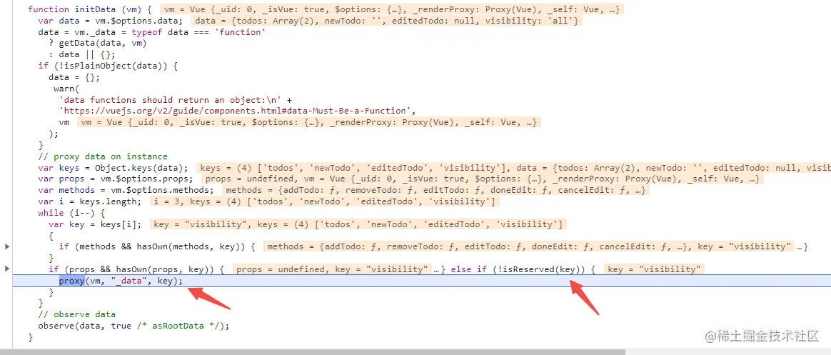Click the inline 'i = 3' value

pos(324,201)
